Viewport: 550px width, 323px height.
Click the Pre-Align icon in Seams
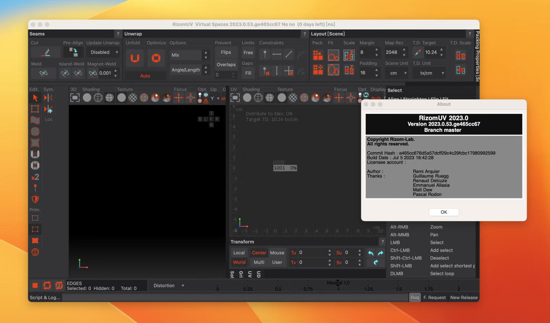[x=73, y=52]
